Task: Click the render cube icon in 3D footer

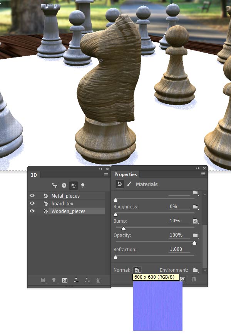Action: click(65, 280)
